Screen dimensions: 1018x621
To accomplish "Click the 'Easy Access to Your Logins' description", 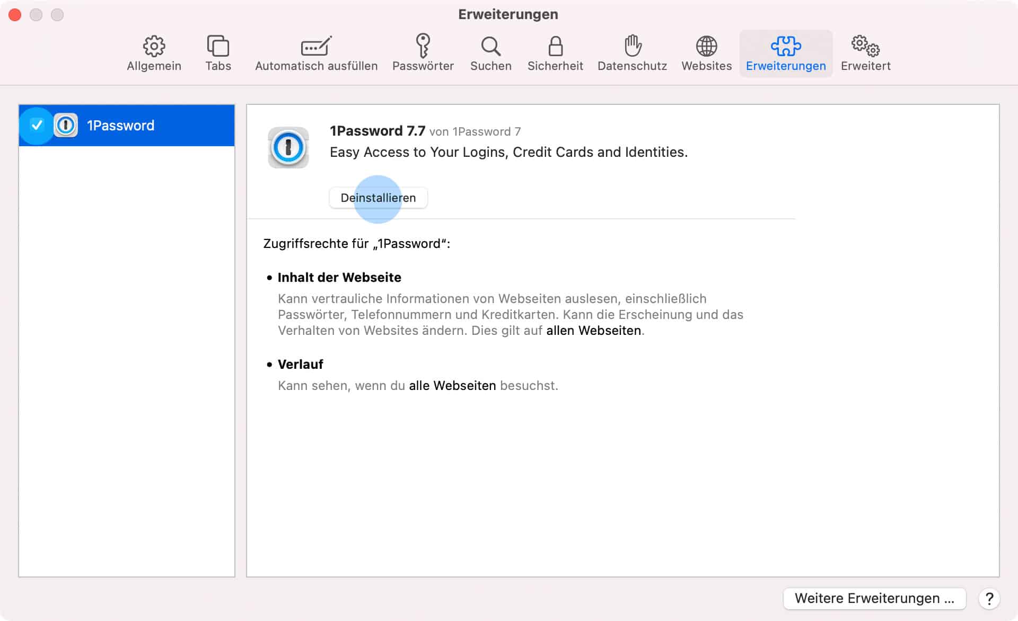I will [508, 152].
